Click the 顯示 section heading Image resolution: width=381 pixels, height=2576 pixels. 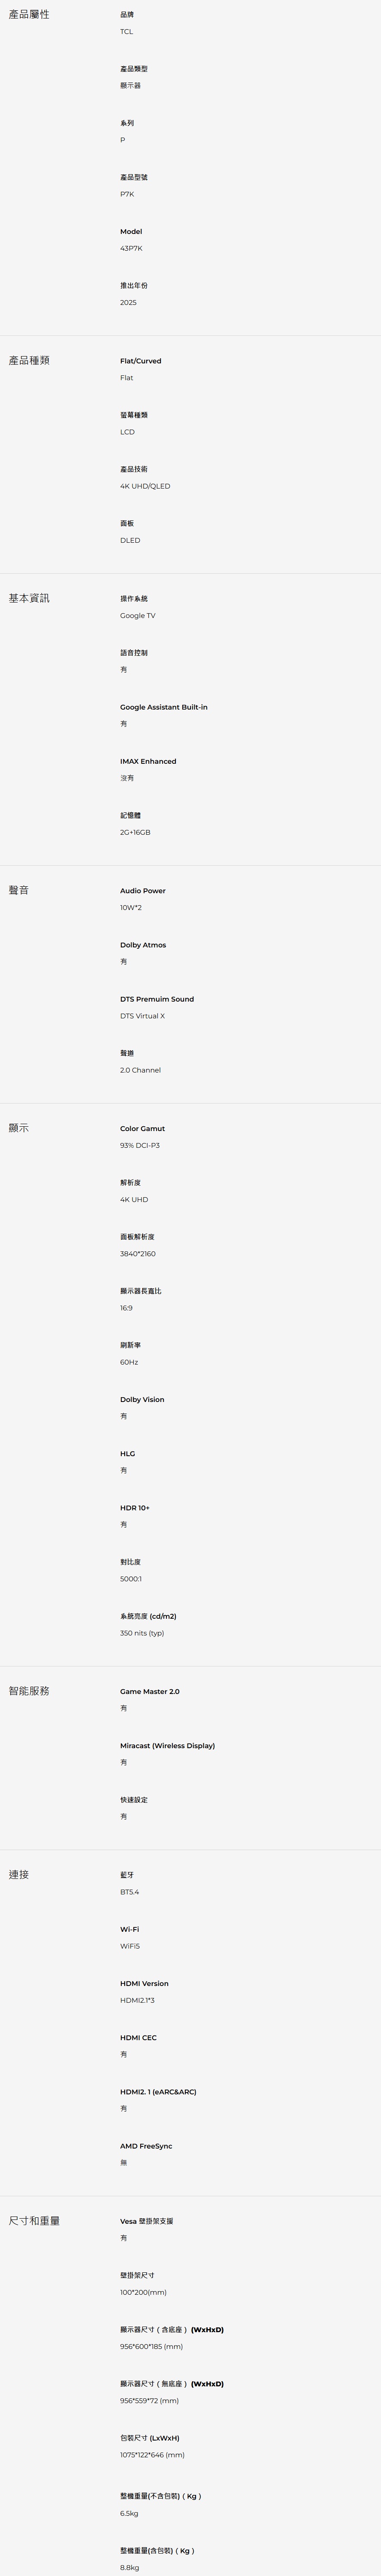[x=19, y=1128]
